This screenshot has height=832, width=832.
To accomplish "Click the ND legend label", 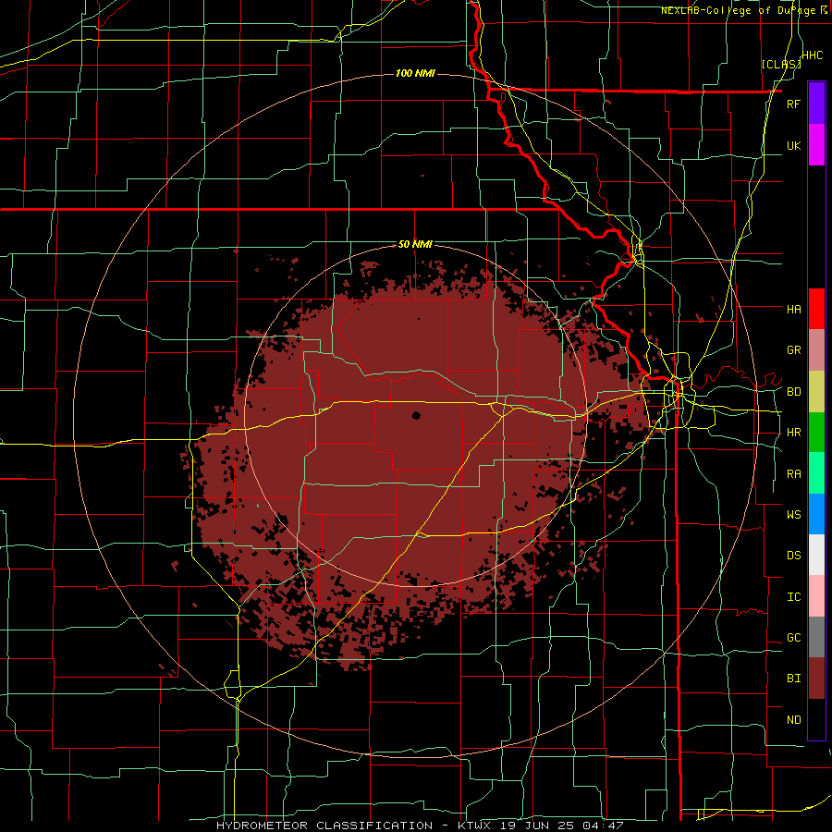I will point(793,720).
